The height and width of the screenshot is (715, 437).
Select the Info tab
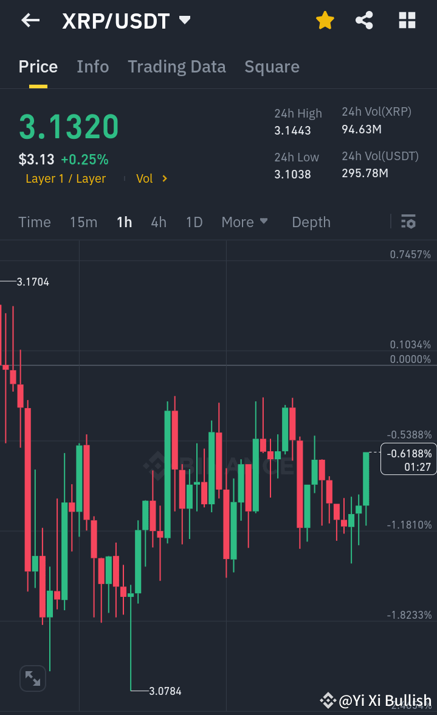coord(92,66)
